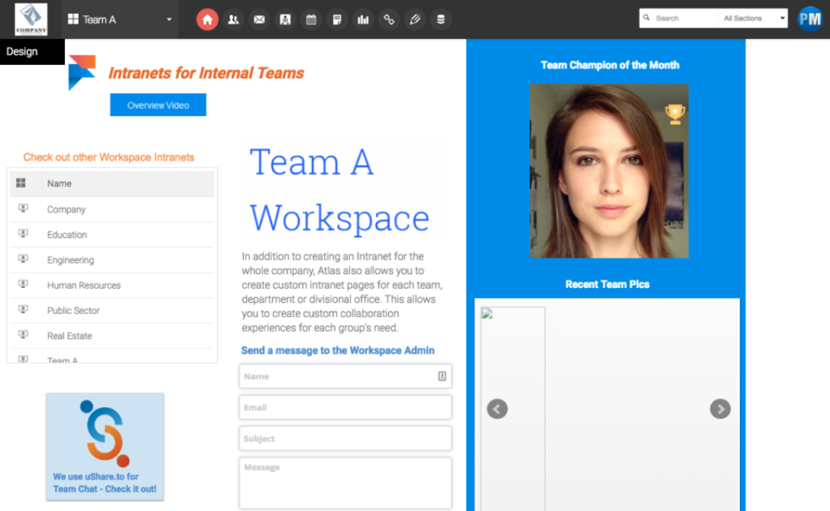830x511 pixels.
Task: Click the Company logo at top left
Action: [x=31, y=18]
